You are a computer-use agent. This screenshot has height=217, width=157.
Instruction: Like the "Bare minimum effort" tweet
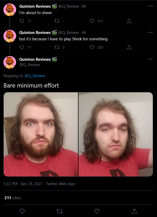(x=97, y=211)
